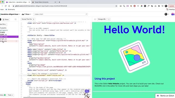Click the Change URL button

(102, 19)
